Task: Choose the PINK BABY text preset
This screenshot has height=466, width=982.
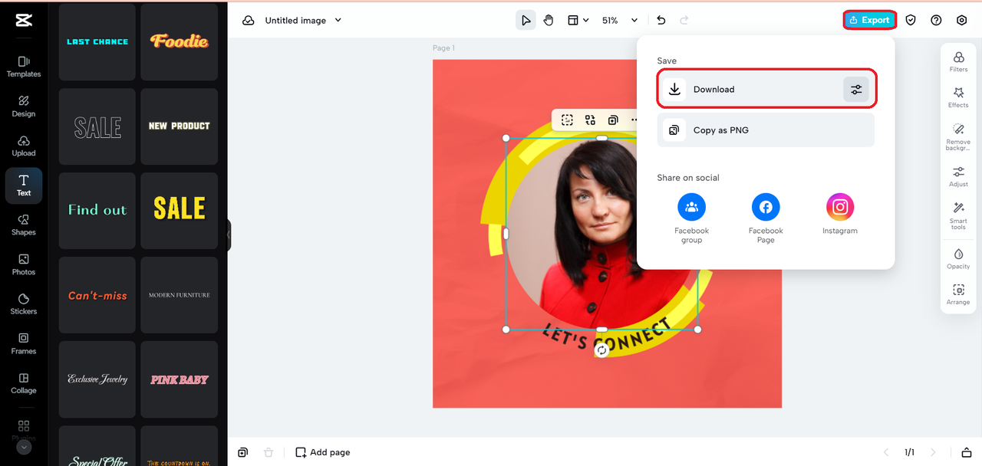Action: click(x=180, y=379)
